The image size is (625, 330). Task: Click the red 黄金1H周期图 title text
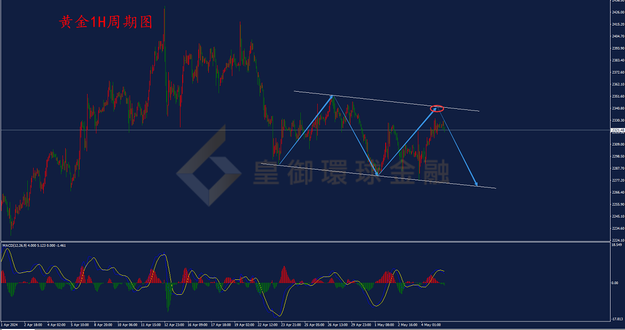106,23
